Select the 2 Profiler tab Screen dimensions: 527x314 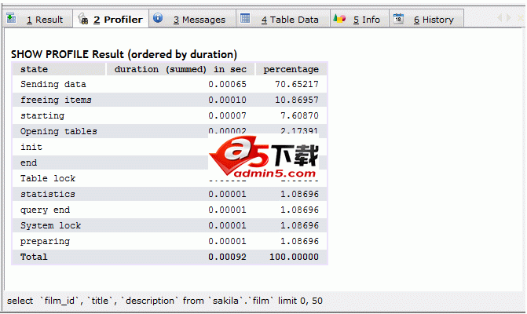(111, 19)
